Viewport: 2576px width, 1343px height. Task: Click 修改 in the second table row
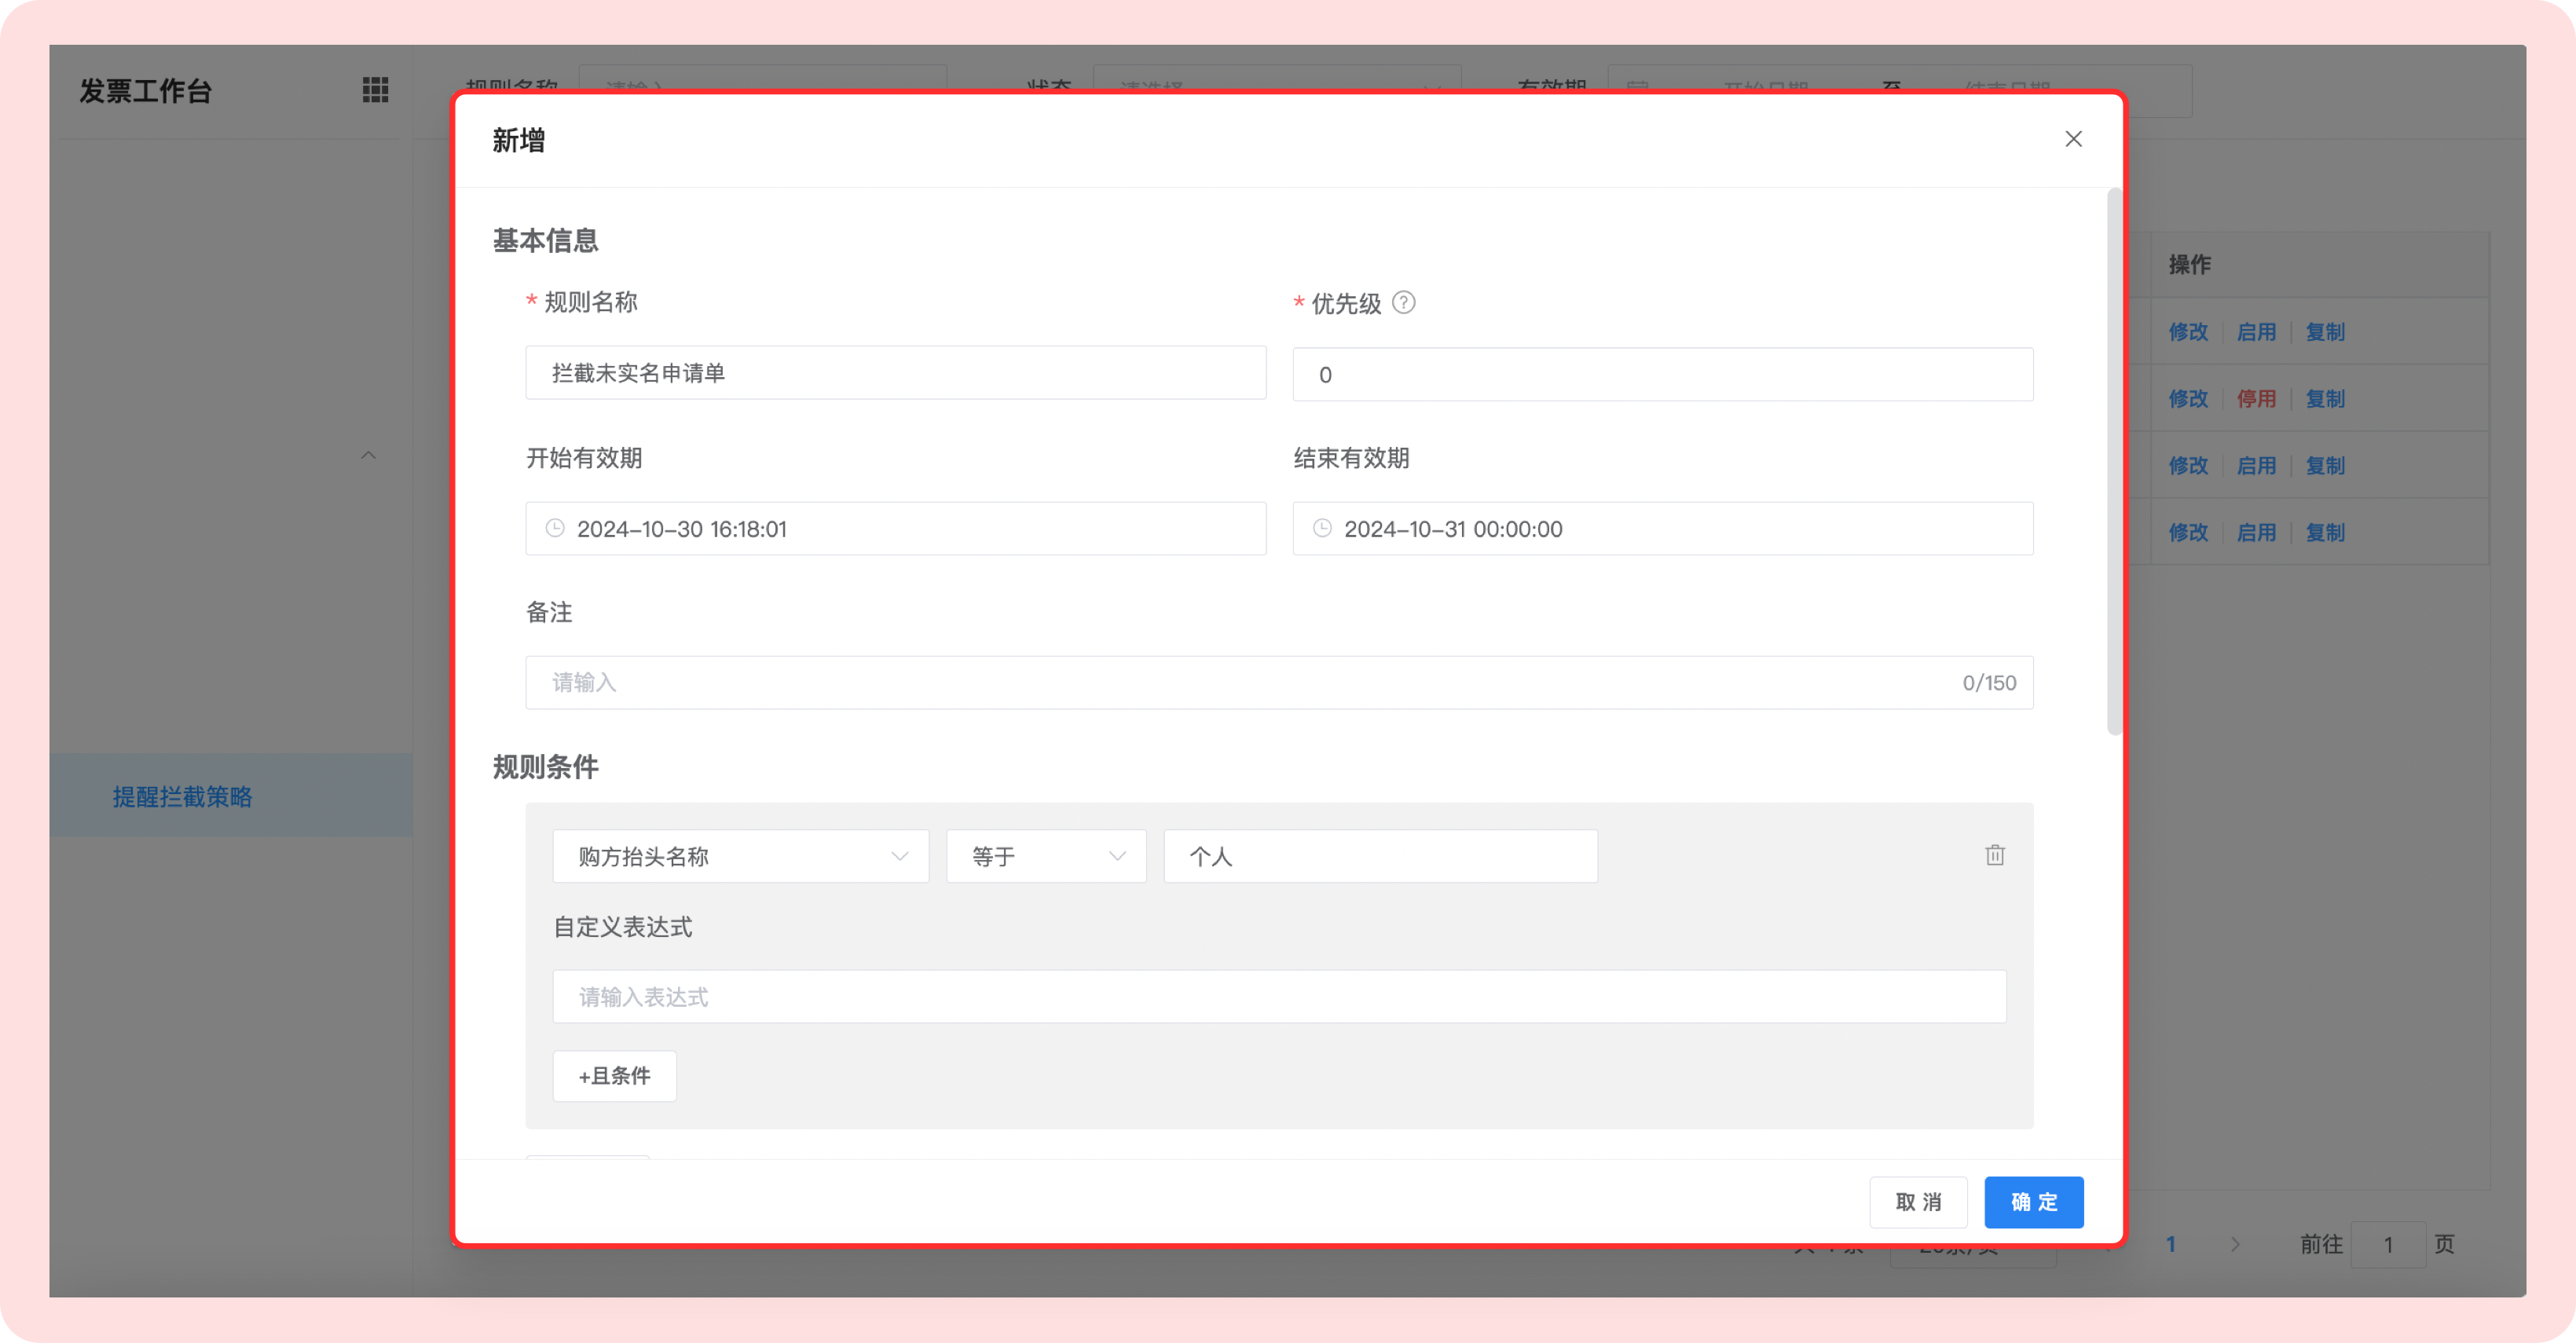(x=2187, y=399)
